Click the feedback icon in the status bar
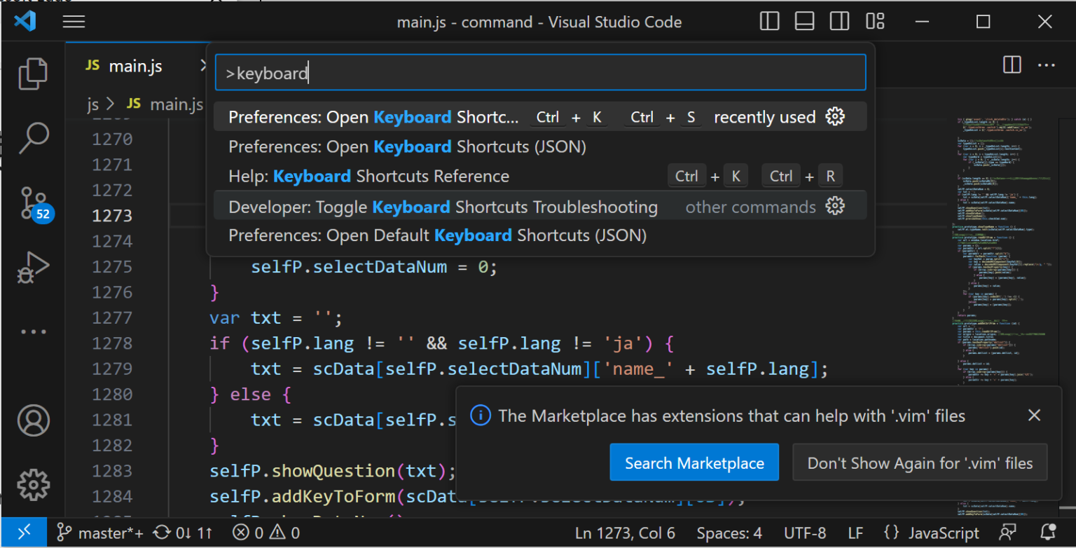Image resolution: width=1076 pixels, height=548 pixels. (1008, 533)
